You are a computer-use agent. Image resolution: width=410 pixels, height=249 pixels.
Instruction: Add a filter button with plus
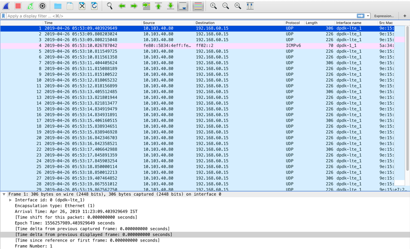coord(405,16)
